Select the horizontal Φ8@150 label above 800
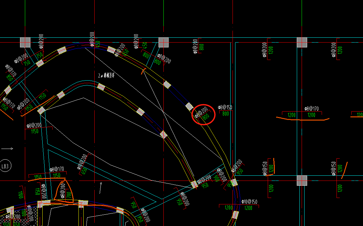Screen dimensions: 363x226 point(225,107)
